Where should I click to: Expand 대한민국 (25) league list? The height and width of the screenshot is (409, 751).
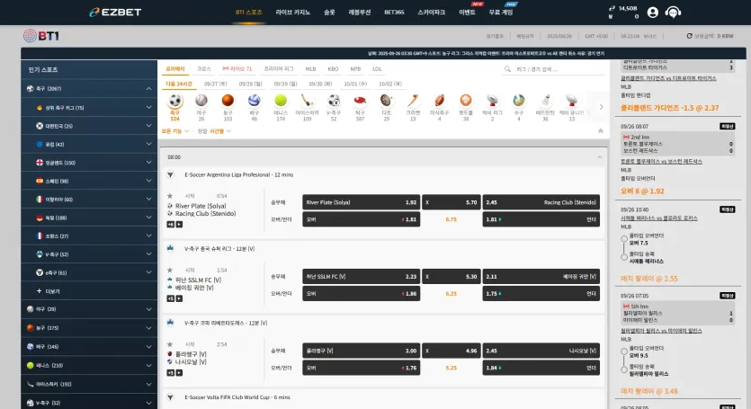[x=148, y=126]
